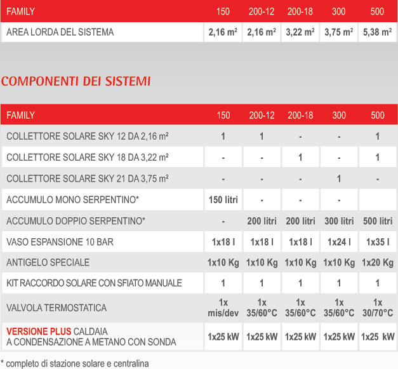Select 'COLLETTORE SOLARE SKY 21 DA 3,75 m²' label
398x369 pixels.
[88, 178]
